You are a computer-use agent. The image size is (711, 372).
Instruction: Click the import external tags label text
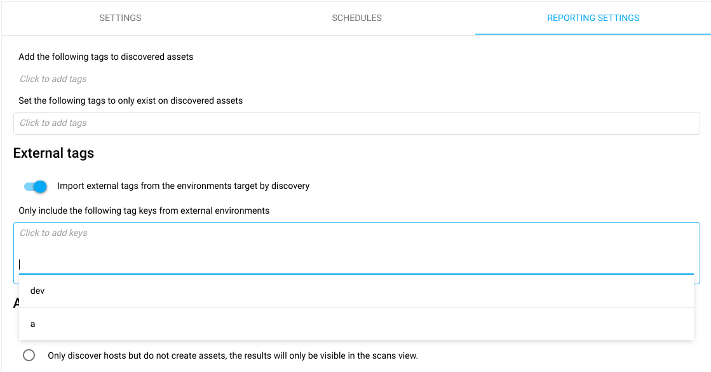click(x=182, y=186)
